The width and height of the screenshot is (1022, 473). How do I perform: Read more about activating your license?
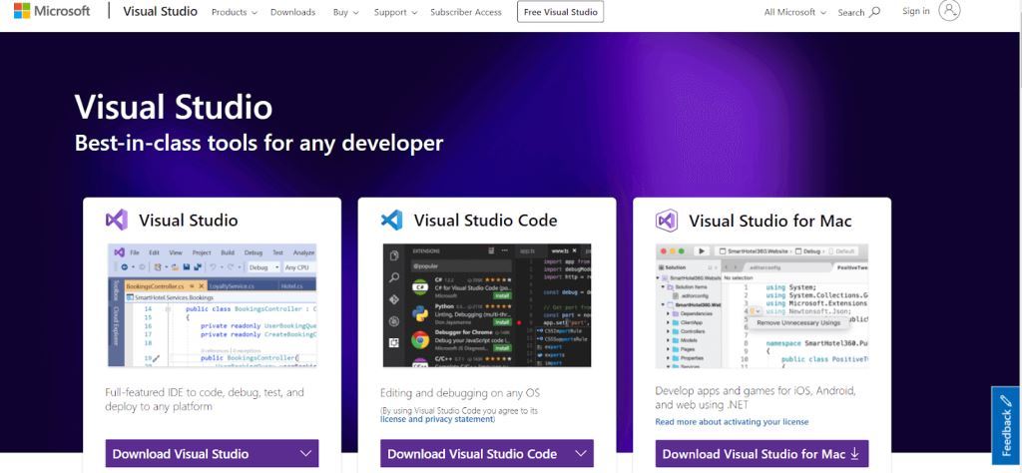point(732,421)
